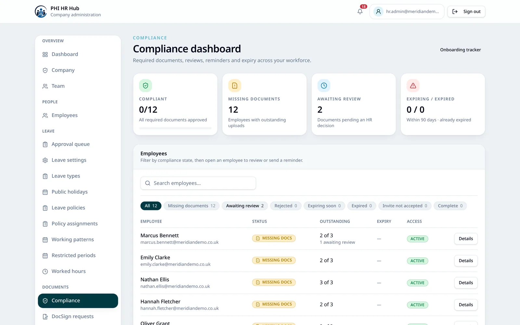Open Details for Marcus Bennett
Viewport: 520px width, 325px height.
pos(466,239)
